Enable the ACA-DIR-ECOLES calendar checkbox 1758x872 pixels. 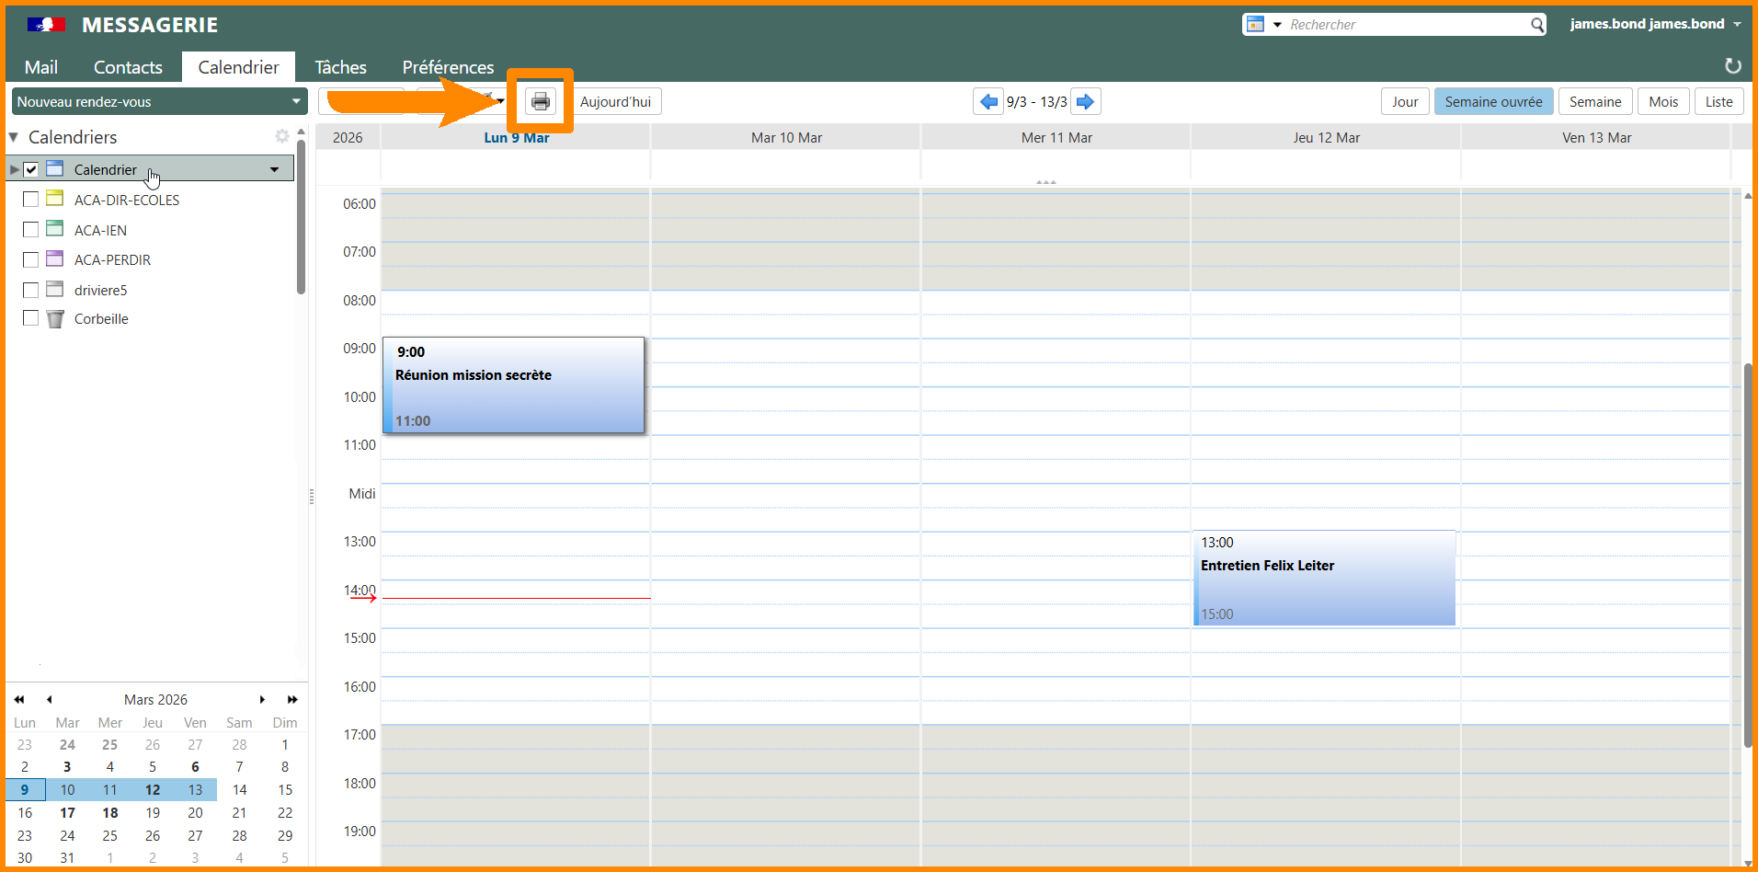tap(31, 200)
